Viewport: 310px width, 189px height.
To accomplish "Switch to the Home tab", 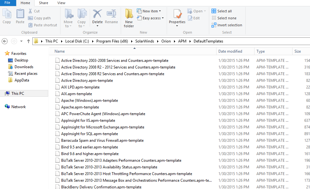I will 25,3.
